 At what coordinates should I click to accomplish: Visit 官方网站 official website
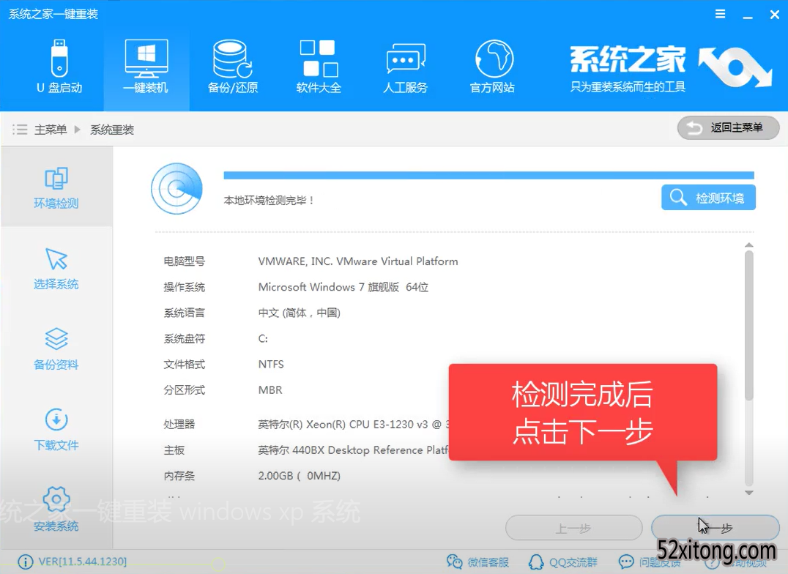click(492, 67)
